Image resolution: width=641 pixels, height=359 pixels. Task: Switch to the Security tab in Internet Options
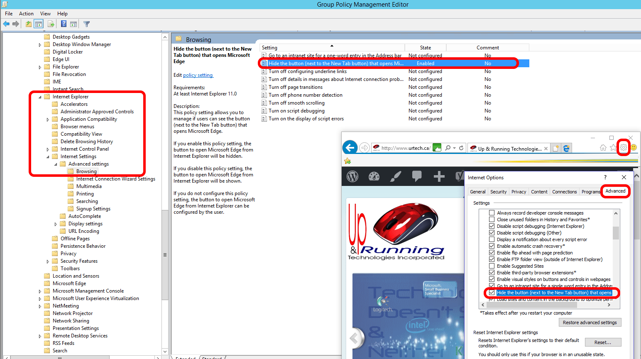click(x=498, y=191)
